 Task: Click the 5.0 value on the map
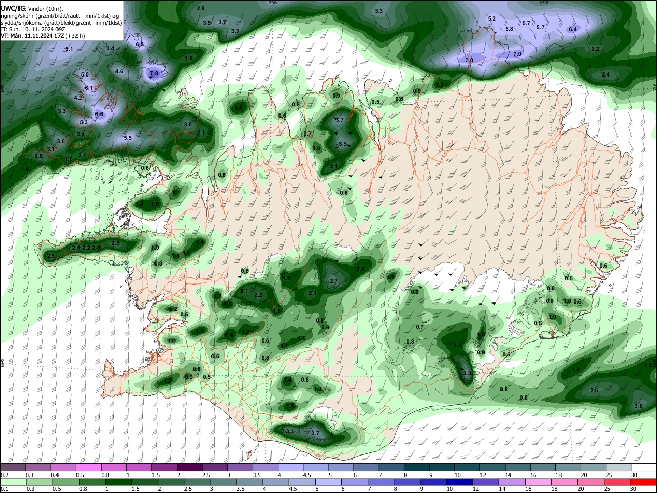(x=85, y=75)
